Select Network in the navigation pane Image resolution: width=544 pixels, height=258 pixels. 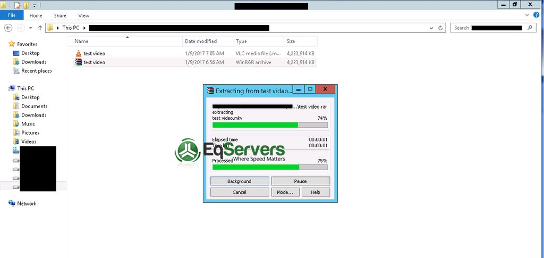[27, 203]
